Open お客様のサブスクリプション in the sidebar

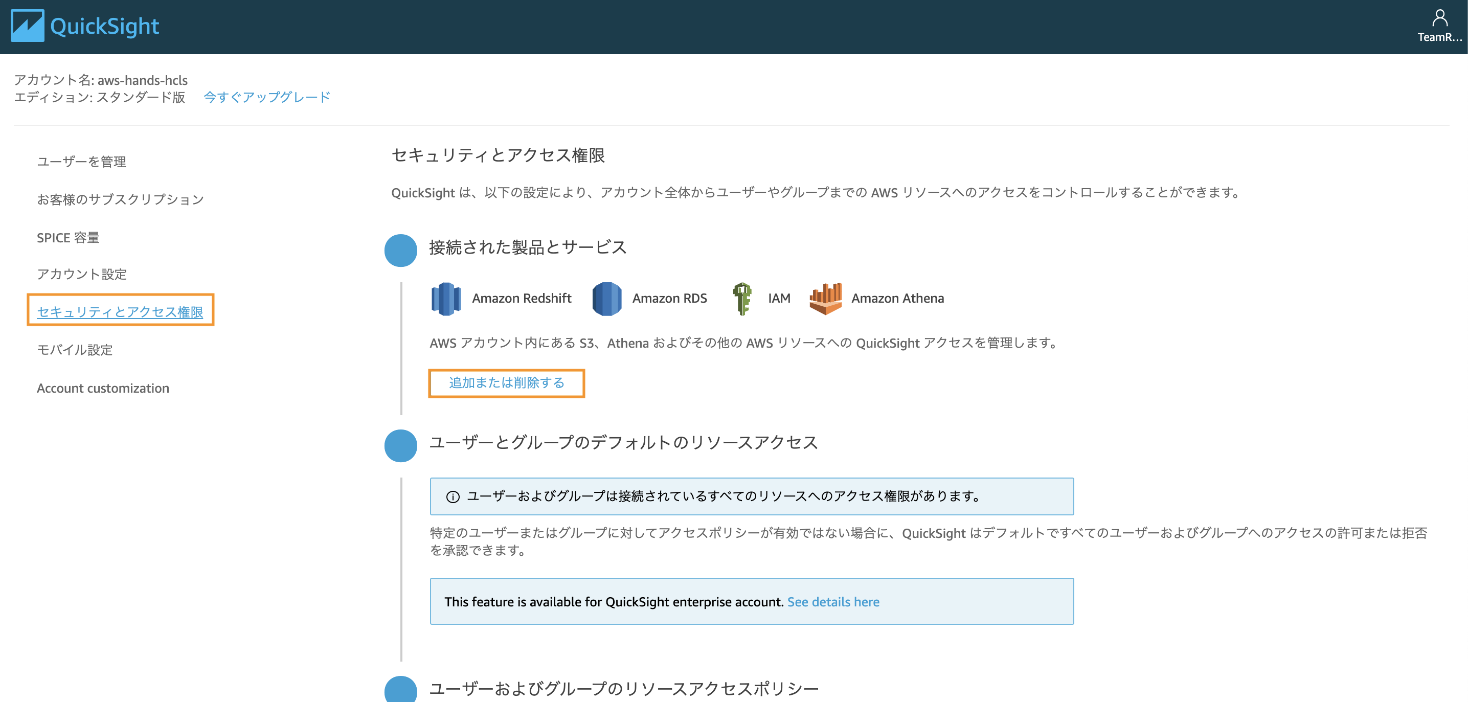click(x=120, y=199)
